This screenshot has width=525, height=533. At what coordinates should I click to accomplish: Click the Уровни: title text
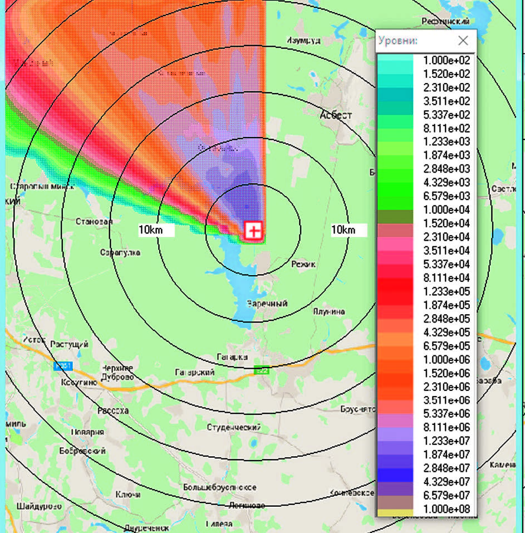click(x=398, y=41)
